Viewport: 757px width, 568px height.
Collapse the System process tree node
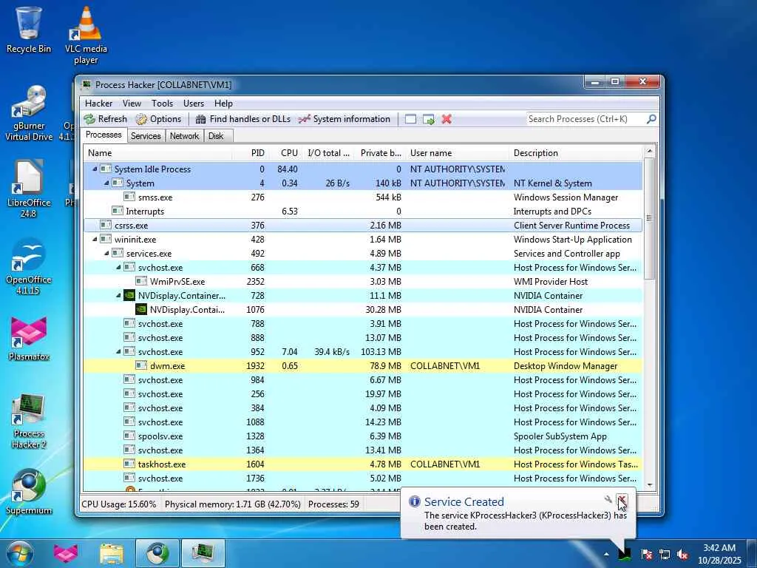tap(106, 183)
